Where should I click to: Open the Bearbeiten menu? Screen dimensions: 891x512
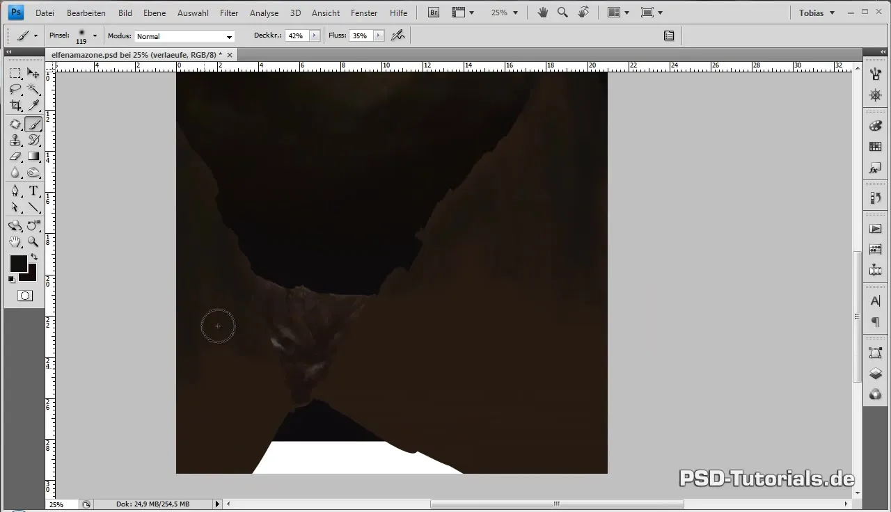86,13
